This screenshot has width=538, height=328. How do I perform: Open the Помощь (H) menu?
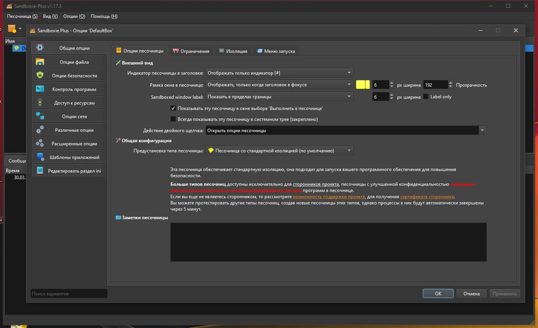[104, 16]
